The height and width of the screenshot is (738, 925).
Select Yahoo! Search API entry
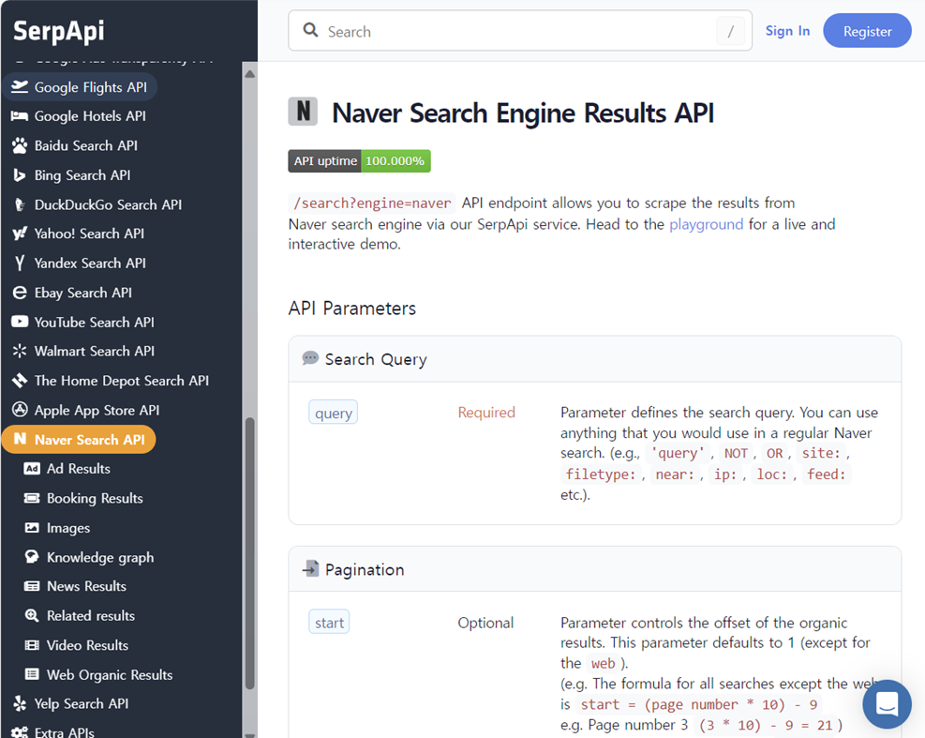[89, 233]
